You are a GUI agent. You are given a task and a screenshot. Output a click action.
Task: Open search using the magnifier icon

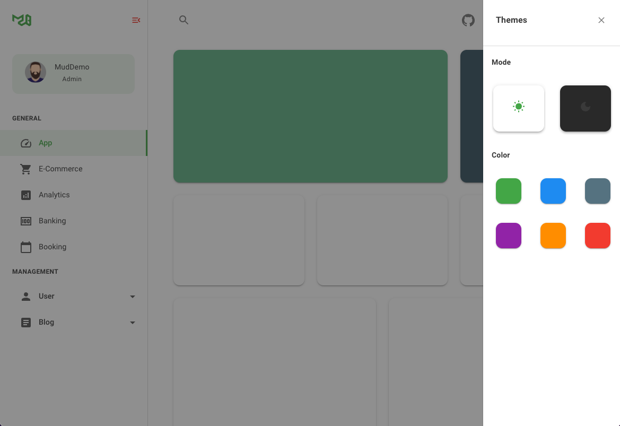point(184,20)
